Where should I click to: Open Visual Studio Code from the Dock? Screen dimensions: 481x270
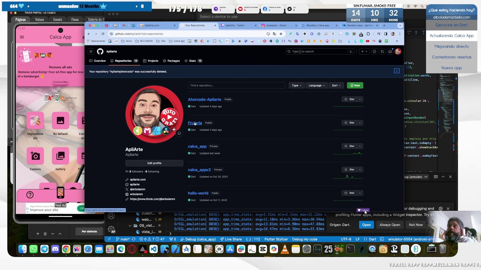coord(153,249)
